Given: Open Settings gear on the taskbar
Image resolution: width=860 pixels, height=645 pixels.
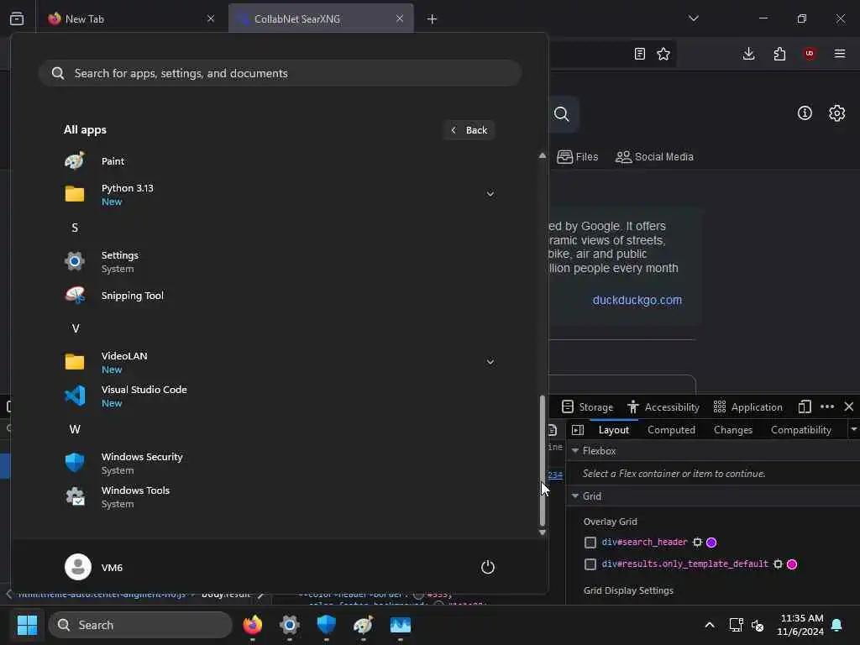Looking at the screenshot, I should 290,625.
